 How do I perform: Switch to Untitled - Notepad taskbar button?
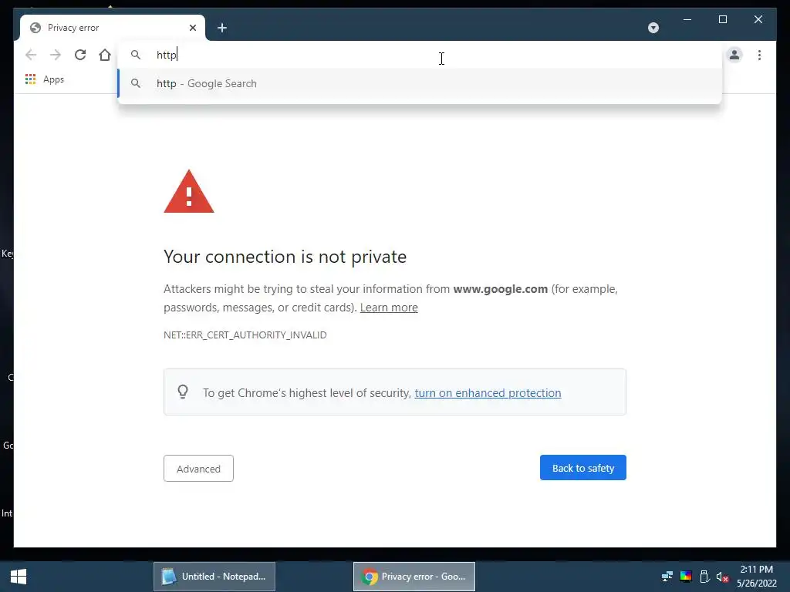(x=214, y=577)
